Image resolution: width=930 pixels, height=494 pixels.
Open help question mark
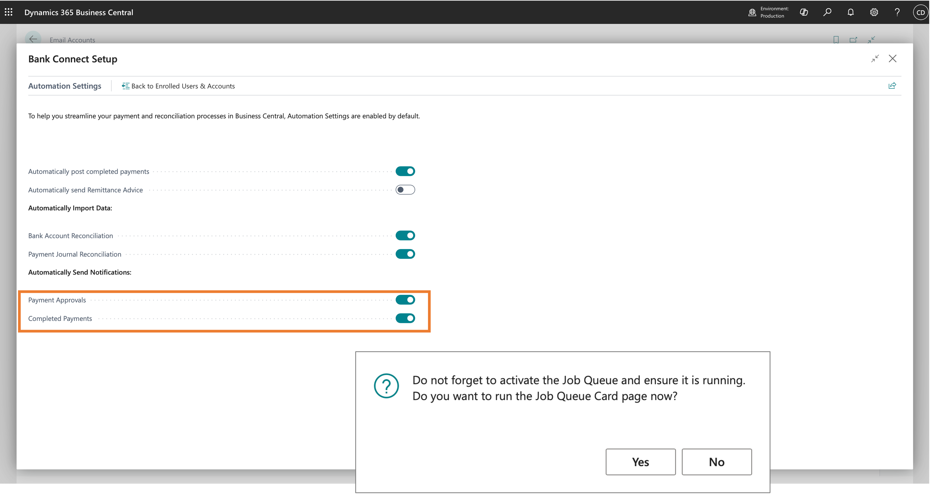(897, 12)
